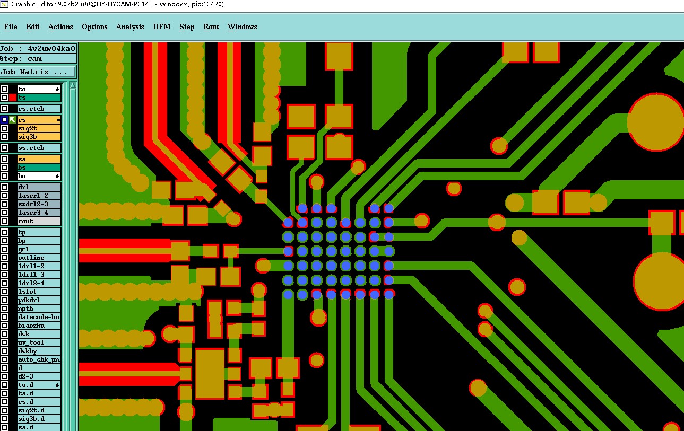Select the 'laser1-2' layer name
684x431 pixels.
(x=39, y=196)
